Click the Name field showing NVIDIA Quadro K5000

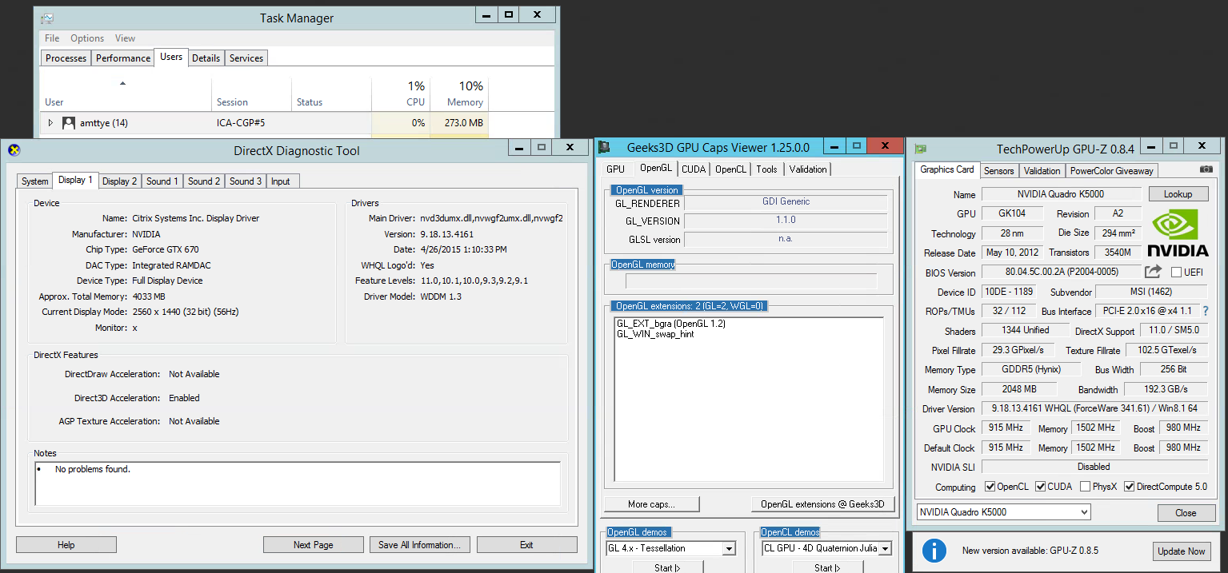point(1062,194)
